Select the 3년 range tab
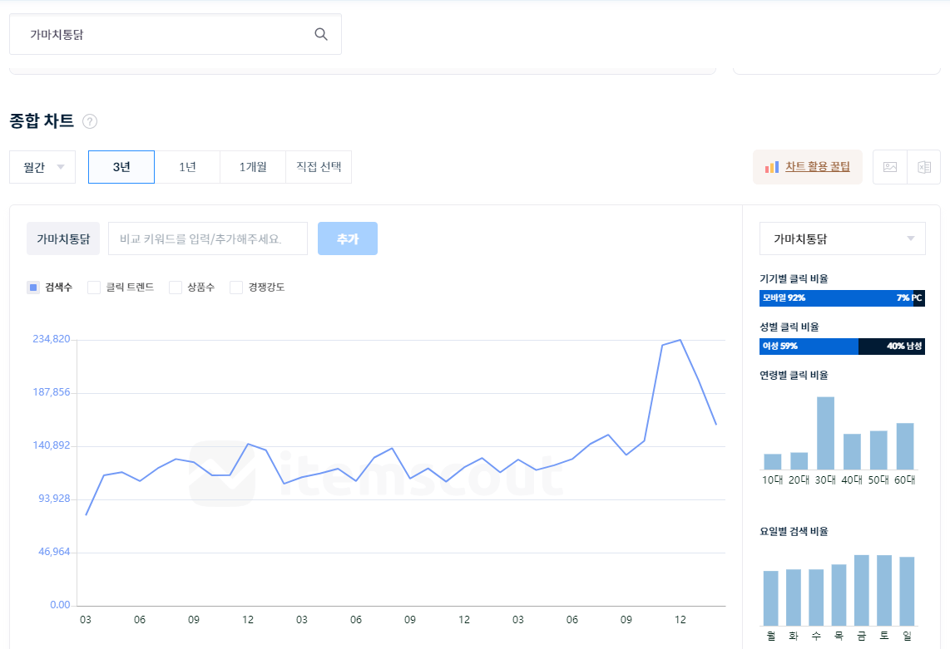Image resolution: width=950 pixels, height=649 pixels. [121, 167]
